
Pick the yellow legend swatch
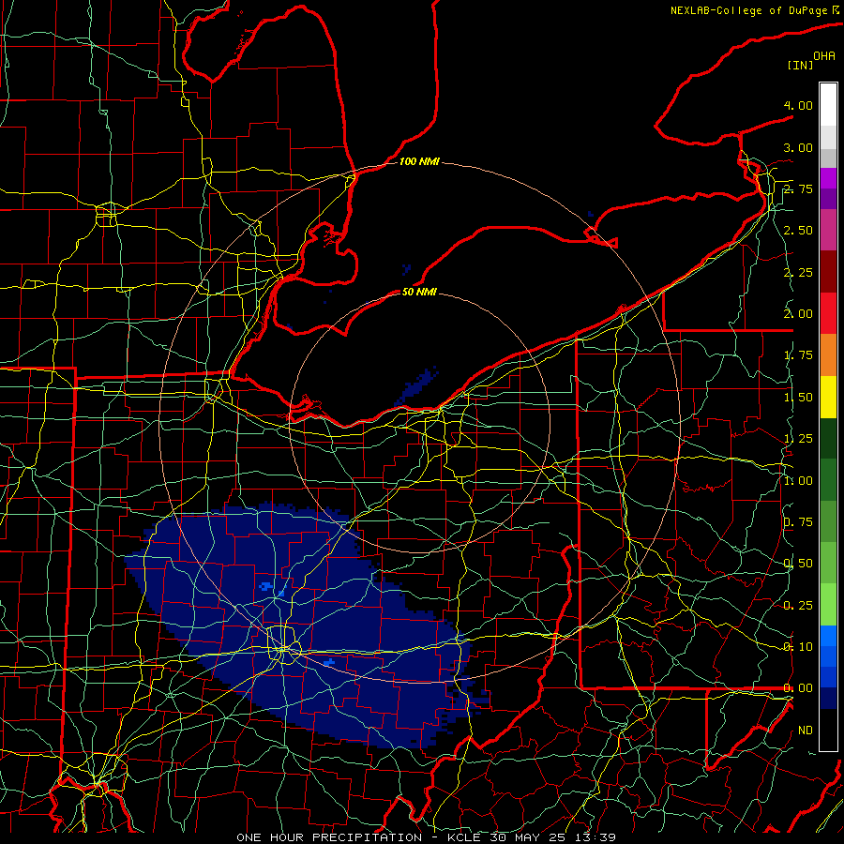pos(828,397)
